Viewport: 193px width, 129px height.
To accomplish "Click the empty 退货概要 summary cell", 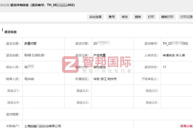I will [x=108, y=114].
